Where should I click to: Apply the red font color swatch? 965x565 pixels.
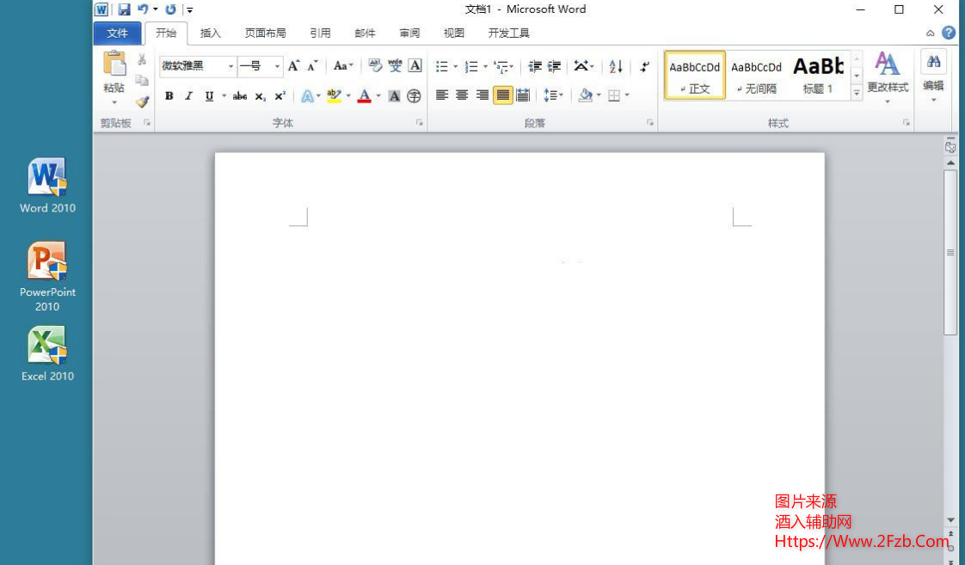(364, 96)
